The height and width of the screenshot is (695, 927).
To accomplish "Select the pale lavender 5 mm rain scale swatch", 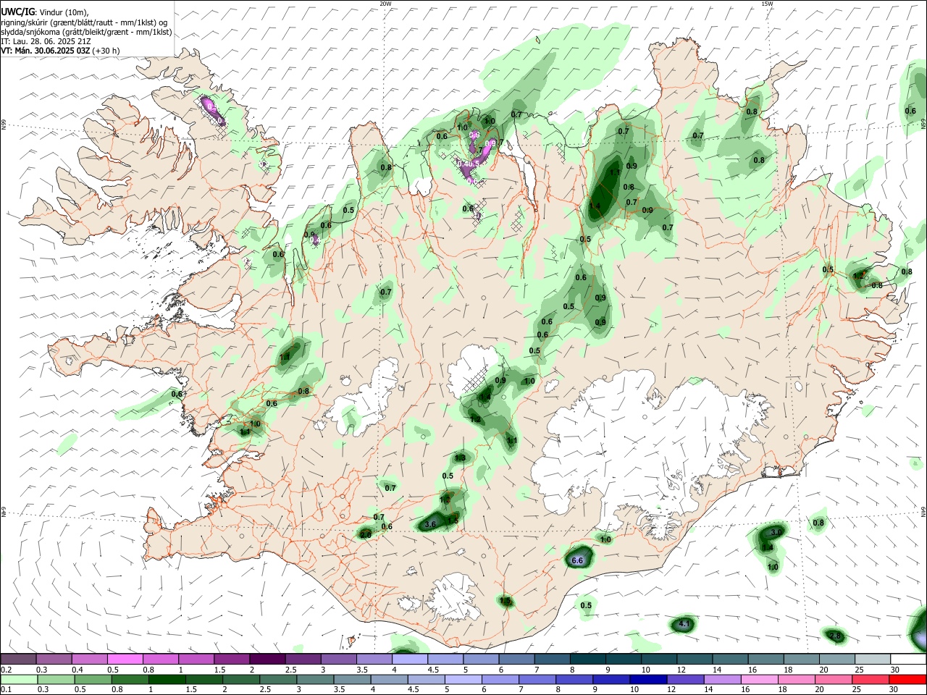I will point(463,679).
